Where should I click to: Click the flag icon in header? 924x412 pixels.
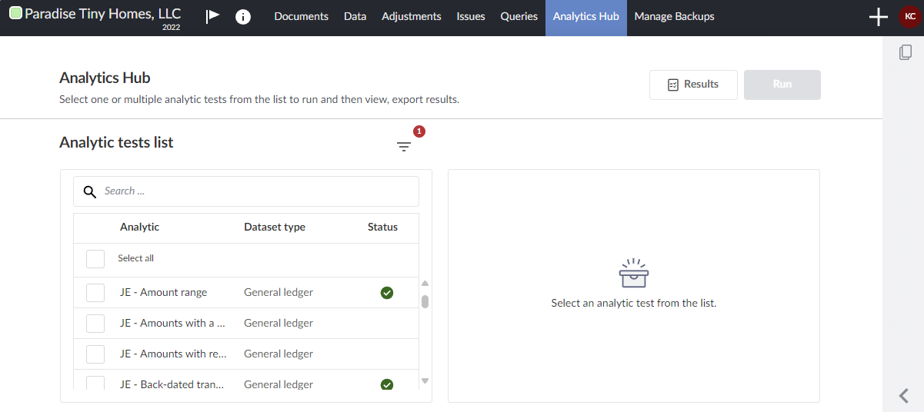212,16
